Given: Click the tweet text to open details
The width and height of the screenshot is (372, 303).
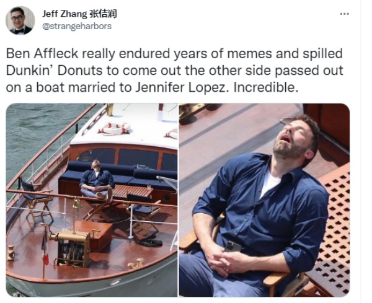Looking at the screenshot, I should point(175,71).
